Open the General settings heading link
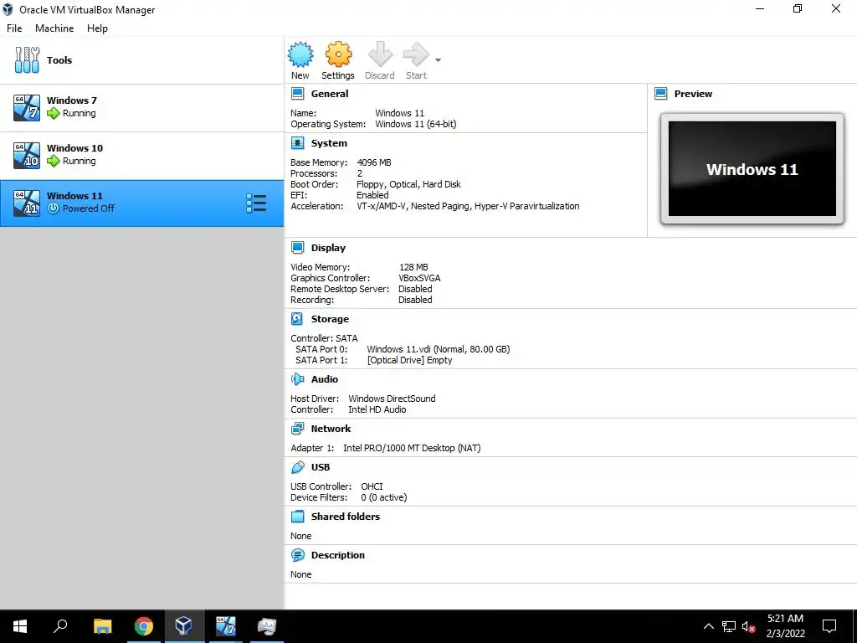 pyautogui.click(x=330, y=94)
